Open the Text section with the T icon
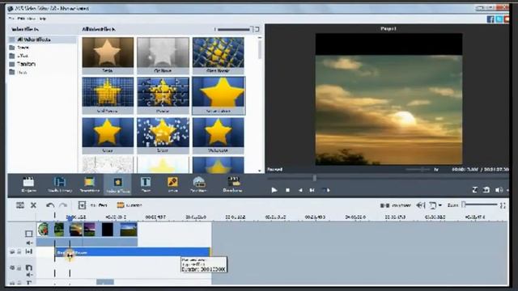The width and height of the screenshot is (518, 291). point(146,184)
